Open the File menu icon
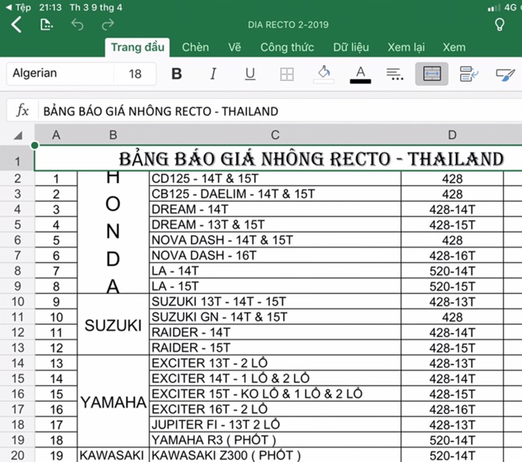522x462 pixels. point(46,24)
